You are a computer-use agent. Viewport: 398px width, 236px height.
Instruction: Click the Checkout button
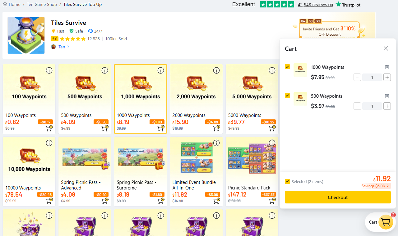tap(338, 197)
